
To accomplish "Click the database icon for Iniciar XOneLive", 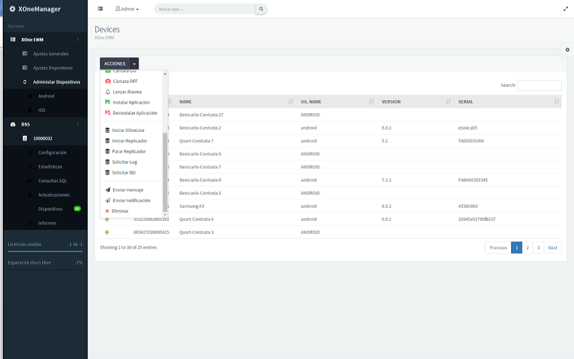I will [x=107, y=130].
